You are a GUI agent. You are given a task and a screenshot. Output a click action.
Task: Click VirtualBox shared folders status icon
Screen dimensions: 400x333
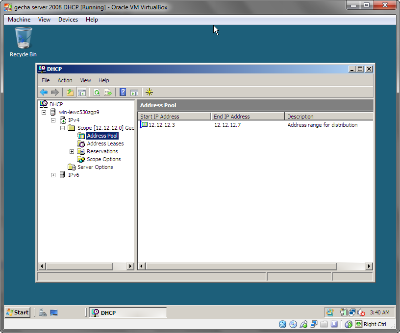click(324, 324)
